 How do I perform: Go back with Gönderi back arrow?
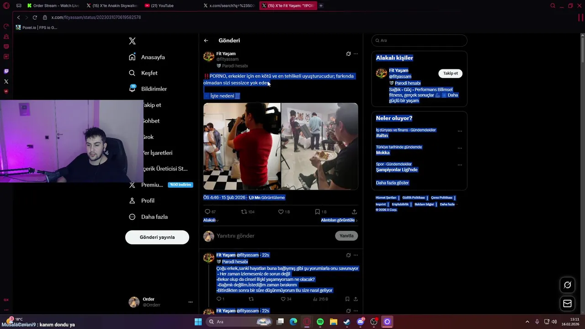[206, 41]
